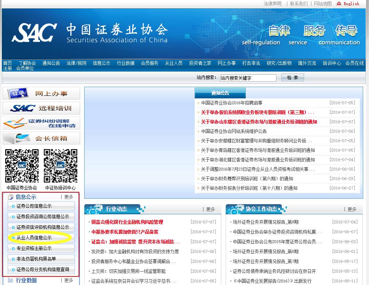Image resolution: width=369 pixels, height=285 pixels.
Task: Open the 会长信箱 mailbox banner
Action: (41, 138)
